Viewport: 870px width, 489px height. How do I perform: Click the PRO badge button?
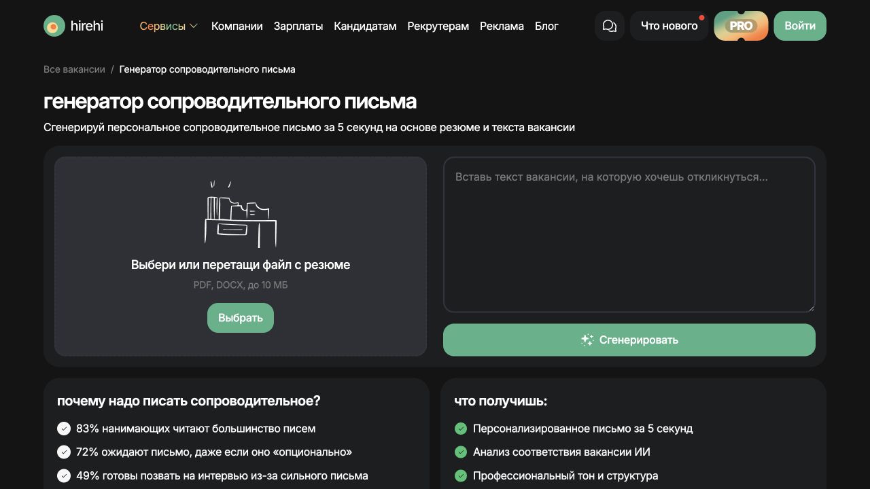(741, 26)
